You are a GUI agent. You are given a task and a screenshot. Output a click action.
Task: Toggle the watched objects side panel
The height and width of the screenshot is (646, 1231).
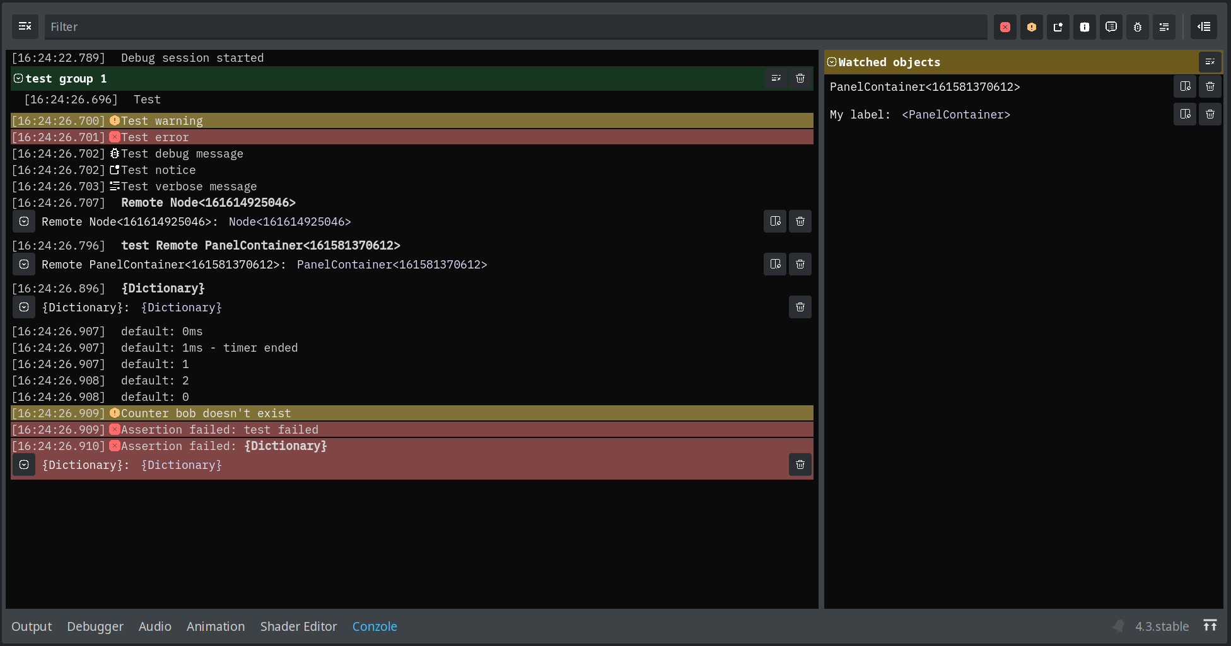[1204, 27]
